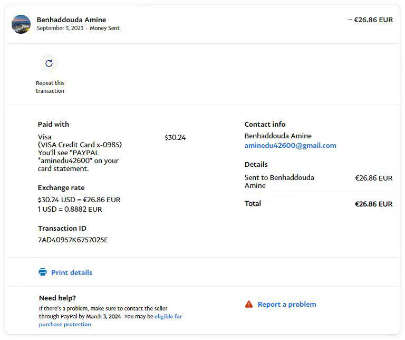Click the 'Repeat this transaction' label
Image resolution: width=405 pixels, height=340 pixels.
click(50, 87)
